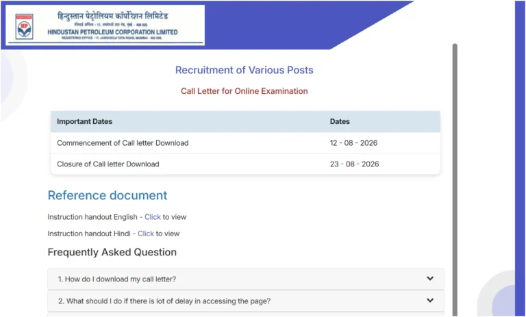The image size is (526, 317).
Task: Click the Hindustan Petroleum HP logo
Action: tap(24, 27)
